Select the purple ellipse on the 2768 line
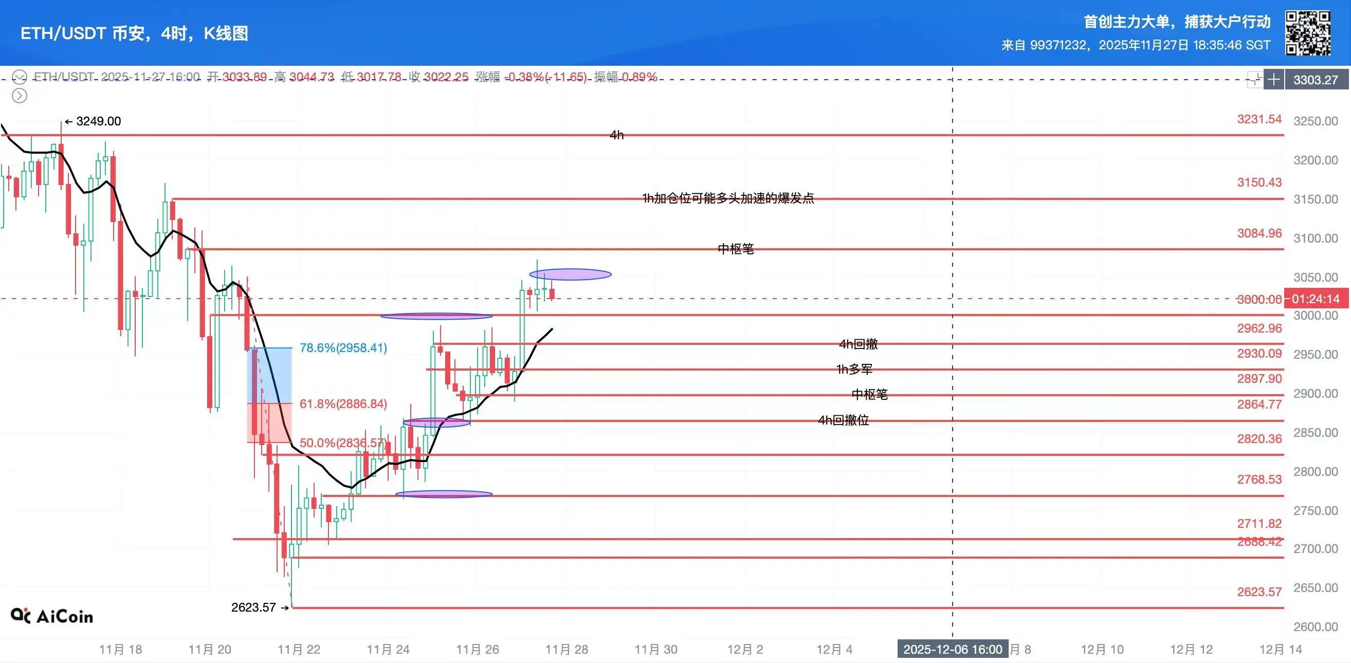1351x663 pixels. click(x=444, y=494)
